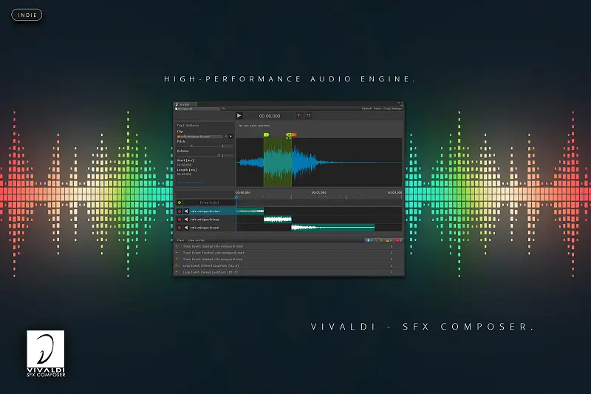Select log row Loop Event Entered LoopPoint

point(289,266)
